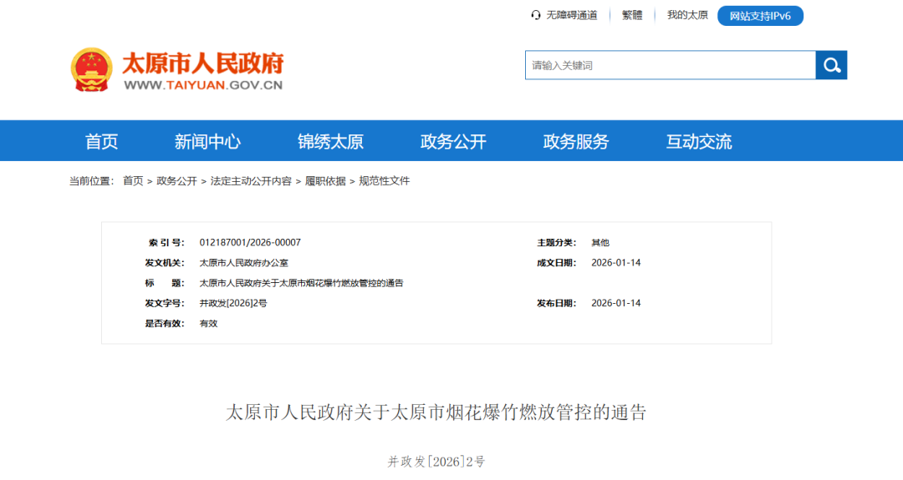This screenshot has width=903, height=480.
Task: Click 网站支持IPv6 button
Action: point(760,16)
